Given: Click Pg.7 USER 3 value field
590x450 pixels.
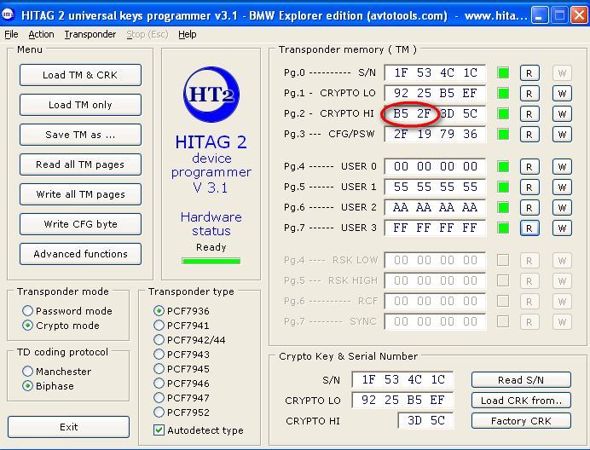Looking at the screenshot, I should click(x=435, y=228).
